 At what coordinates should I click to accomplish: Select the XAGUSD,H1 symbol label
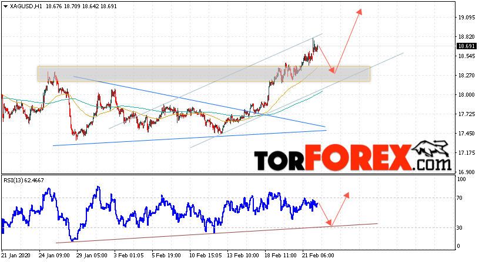pos(26,6)
